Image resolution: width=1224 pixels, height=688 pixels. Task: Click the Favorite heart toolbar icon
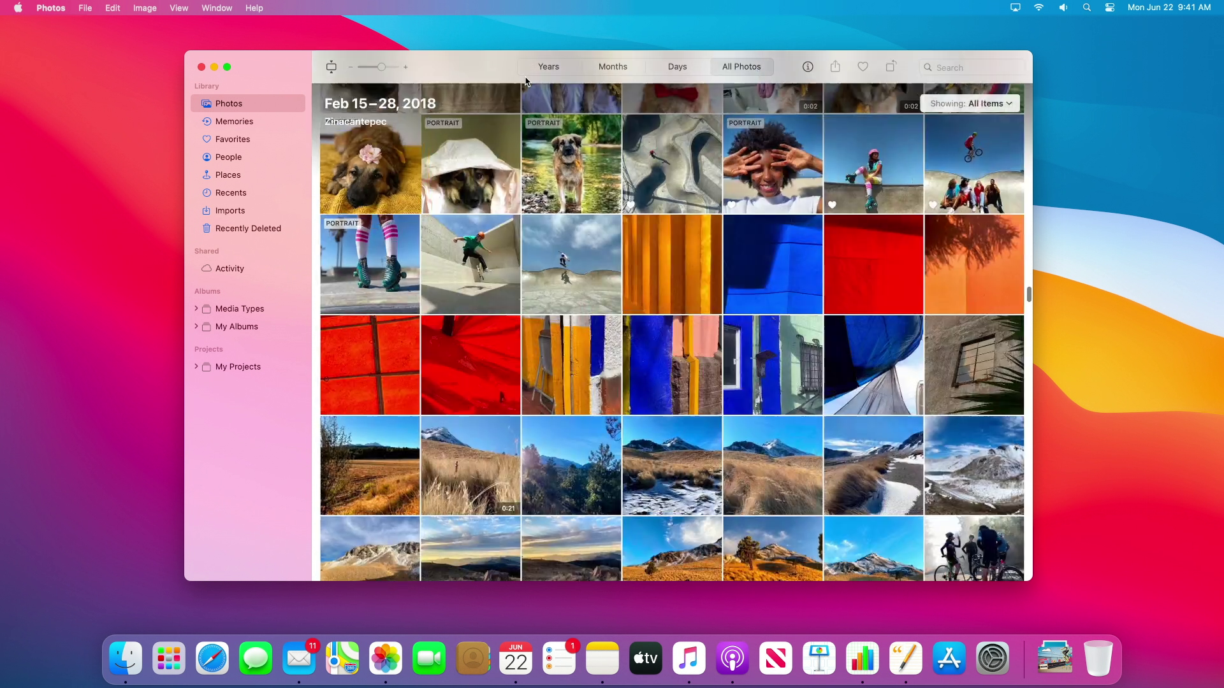[x=863, y=67]
